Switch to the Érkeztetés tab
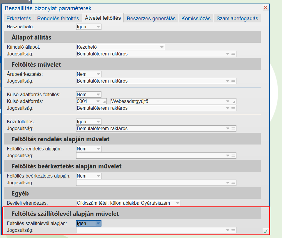The height and width of the screenshot is (238, 282). 19,18
